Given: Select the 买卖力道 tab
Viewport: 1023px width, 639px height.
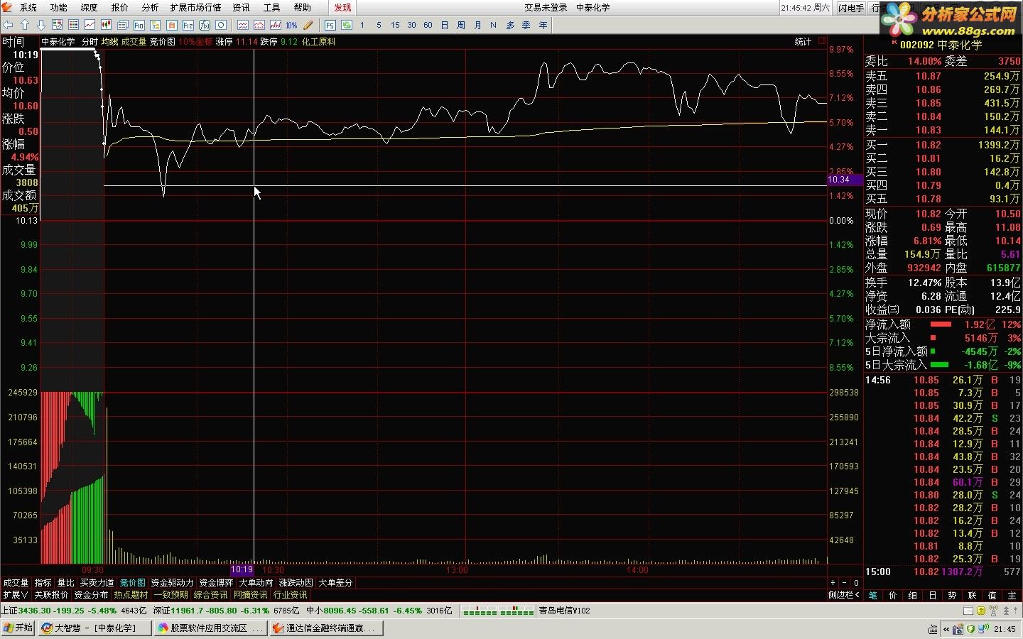Looking at the screenshot, I should 97,583.
